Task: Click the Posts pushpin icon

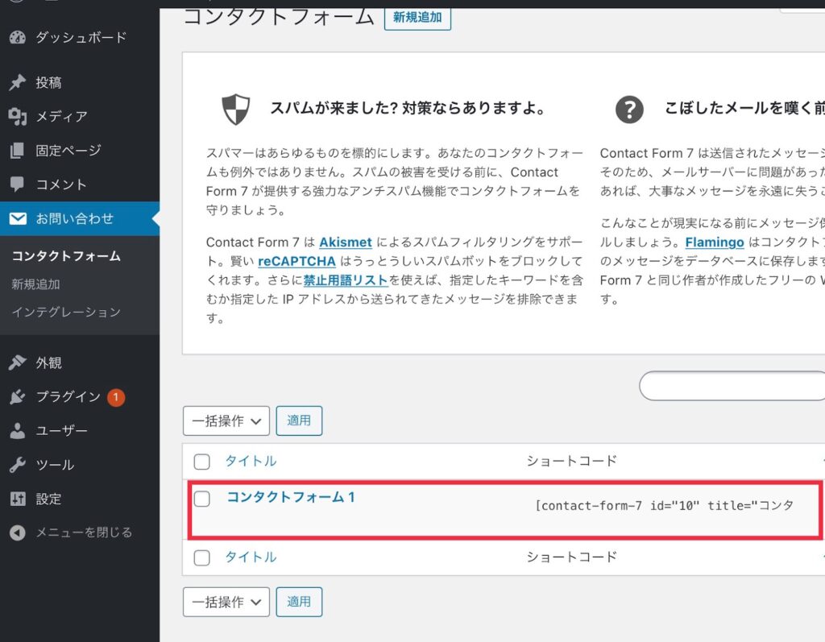Action: tap(17, 82)
